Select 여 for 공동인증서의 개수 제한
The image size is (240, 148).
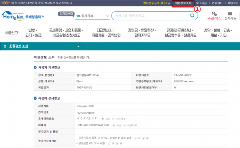click(109, 144)
